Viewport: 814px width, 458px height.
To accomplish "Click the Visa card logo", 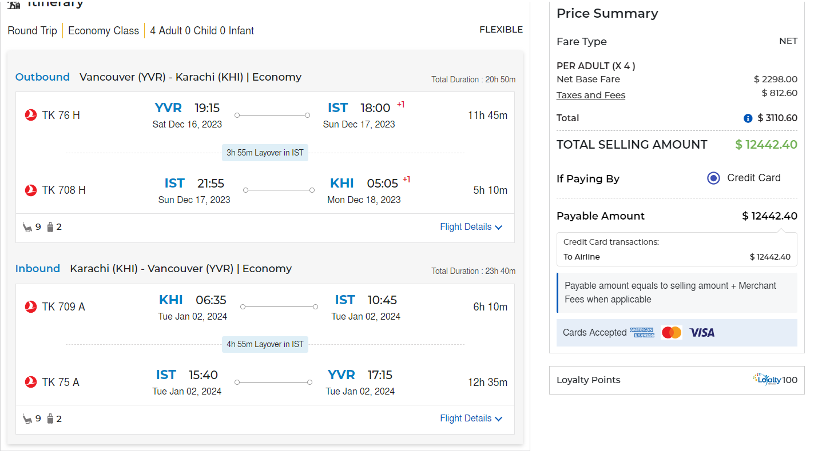I will coord(702,332).
